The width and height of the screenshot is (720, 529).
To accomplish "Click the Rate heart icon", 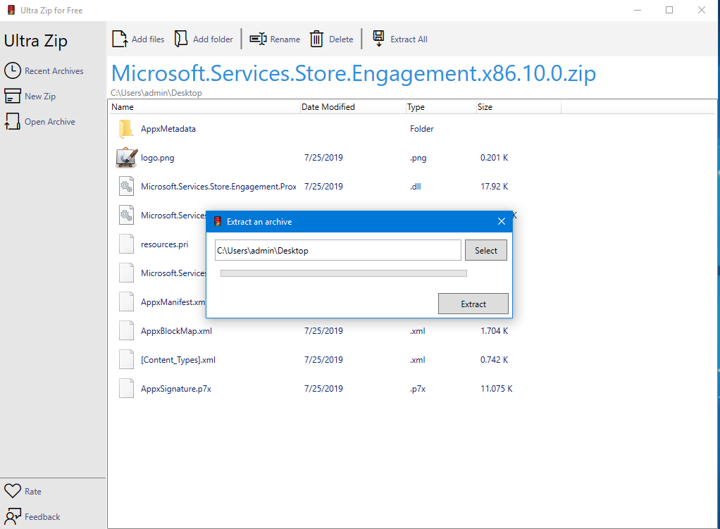I will [13, 491].
